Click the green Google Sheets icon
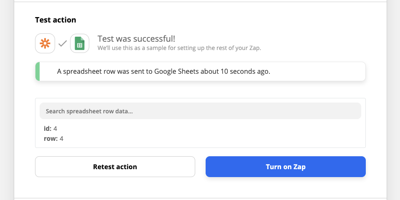400x200 pixels. coord(80,43)
